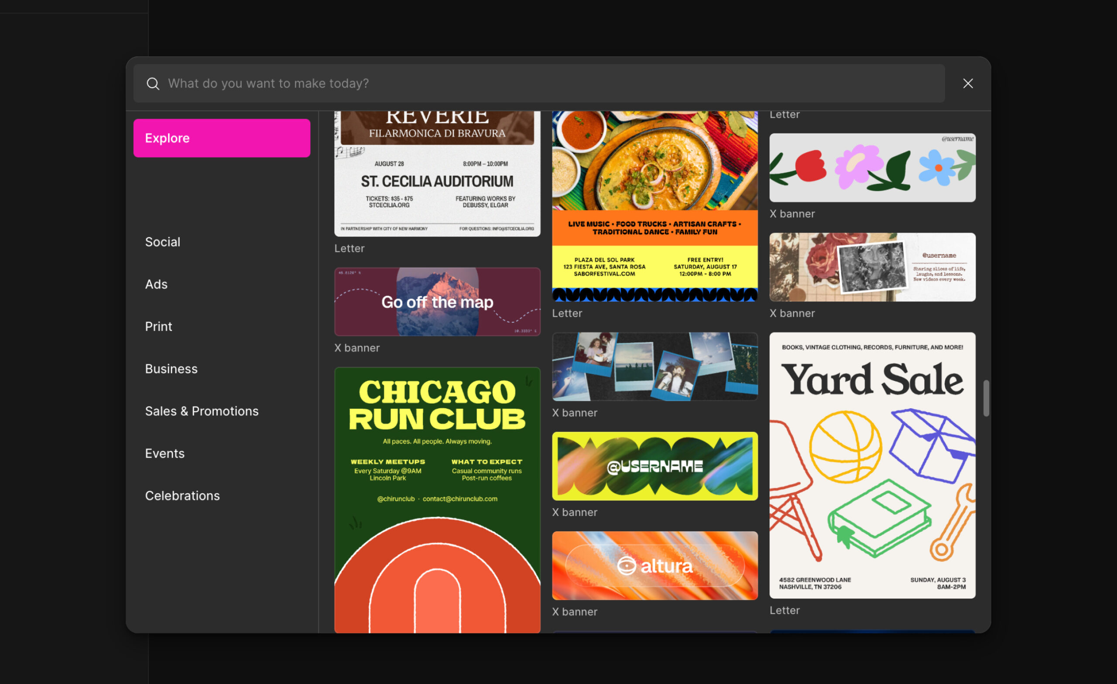Focus the 'What do you want to make today?' search field
The width and height of the screenshot is (1117, 684).
pos(539,83)
